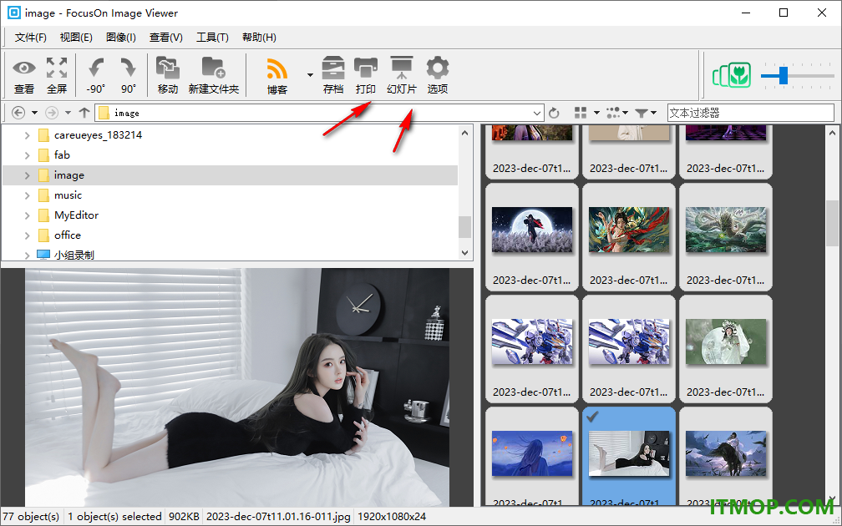Click the sort dots icon

(x=613, y=113)
